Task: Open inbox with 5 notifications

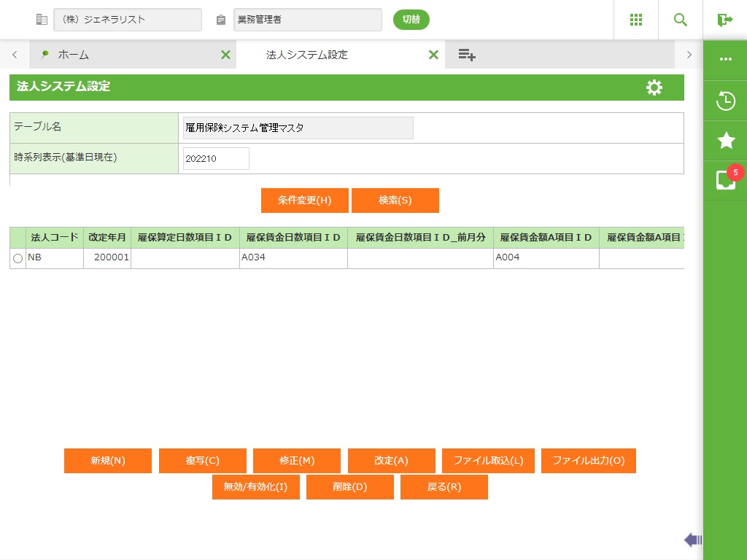Action: click(x=725, y=180)
